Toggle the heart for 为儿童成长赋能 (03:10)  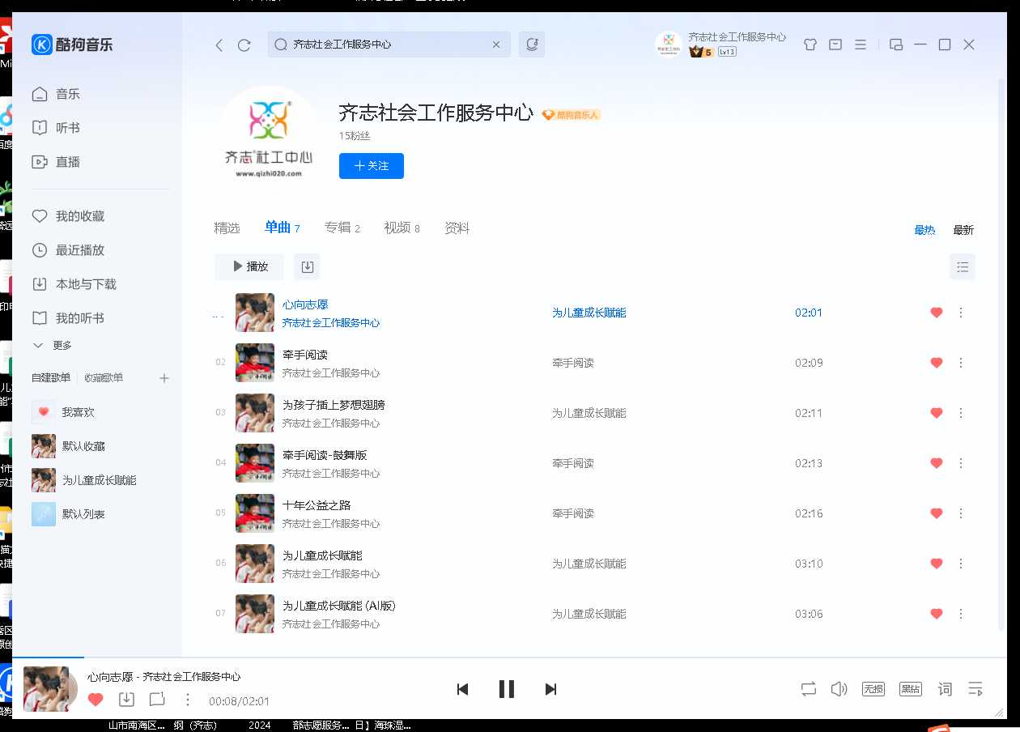coord(937,564)
